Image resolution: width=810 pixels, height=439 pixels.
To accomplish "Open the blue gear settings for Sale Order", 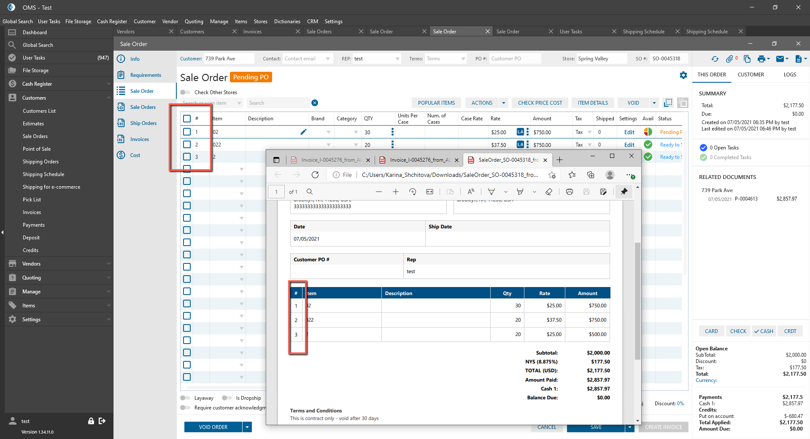I will (x=683, y=75).
